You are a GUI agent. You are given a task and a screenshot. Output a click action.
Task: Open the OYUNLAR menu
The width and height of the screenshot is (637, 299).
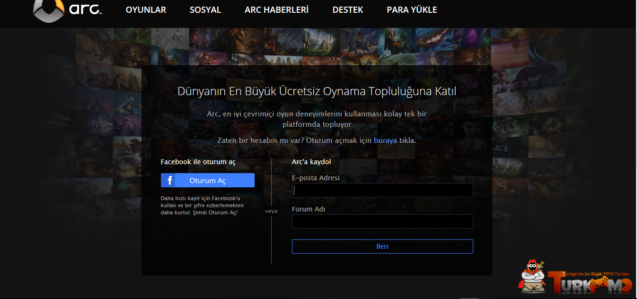pos(146,10)
